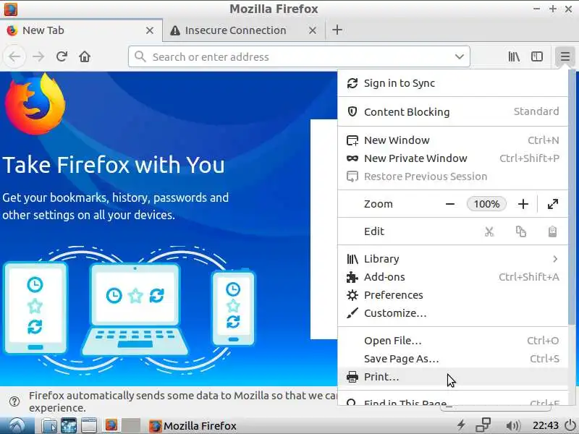Click the Cut scissors icon
This screenshot has width=579, height=434.
(489, 231)
